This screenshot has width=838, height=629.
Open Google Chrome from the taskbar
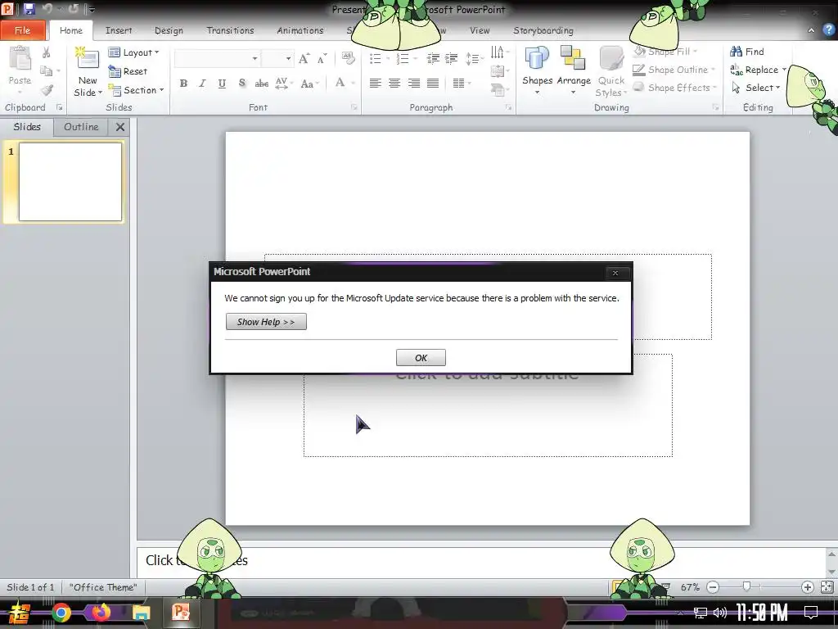point(61,613)
